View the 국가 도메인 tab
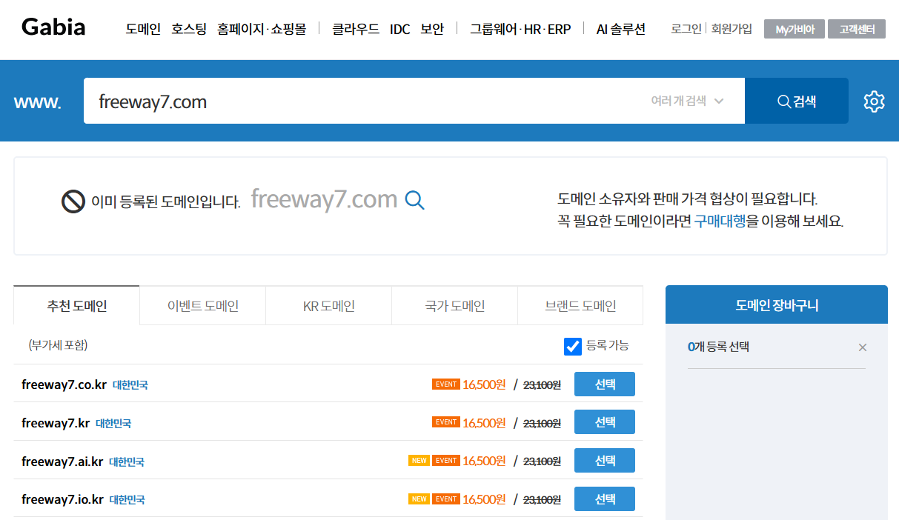The width and height of the screenshot is (899, 520). pyautogui.click(x=454, y=305)
